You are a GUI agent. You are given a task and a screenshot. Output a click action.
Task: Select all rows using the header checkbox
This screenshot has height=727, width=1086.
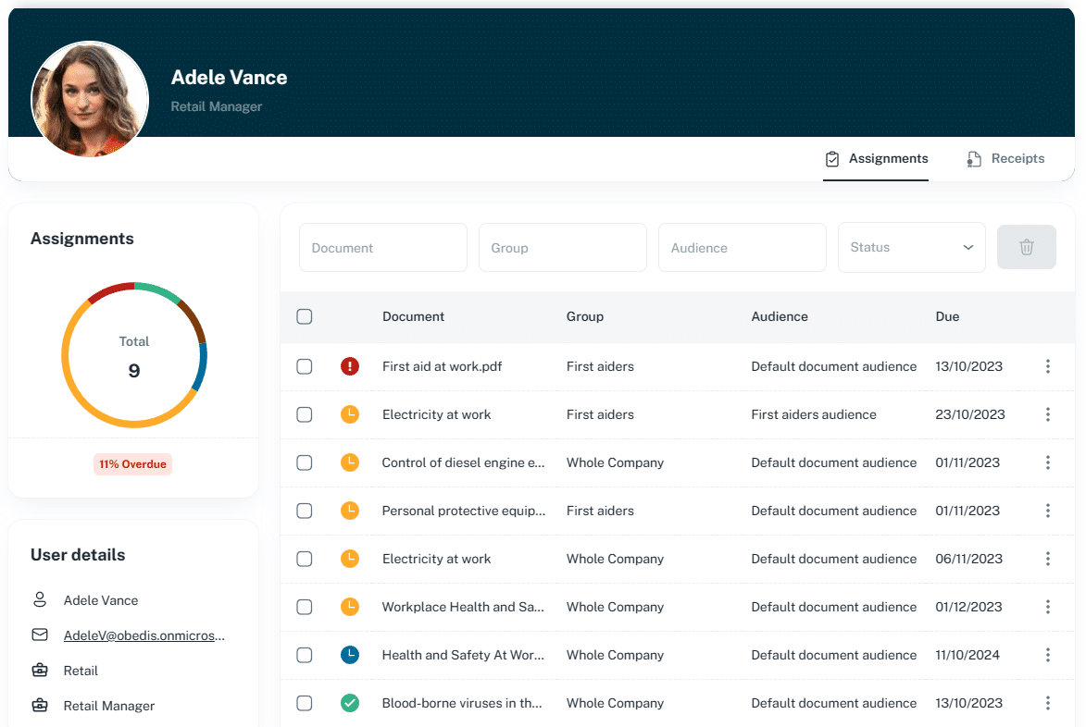click(305, 315)
